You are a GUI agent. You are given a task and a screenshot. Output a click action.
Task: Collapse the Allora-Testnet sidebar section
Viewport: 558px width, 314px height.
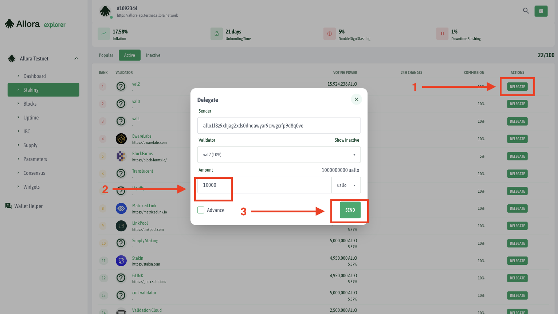pos(76,58)
